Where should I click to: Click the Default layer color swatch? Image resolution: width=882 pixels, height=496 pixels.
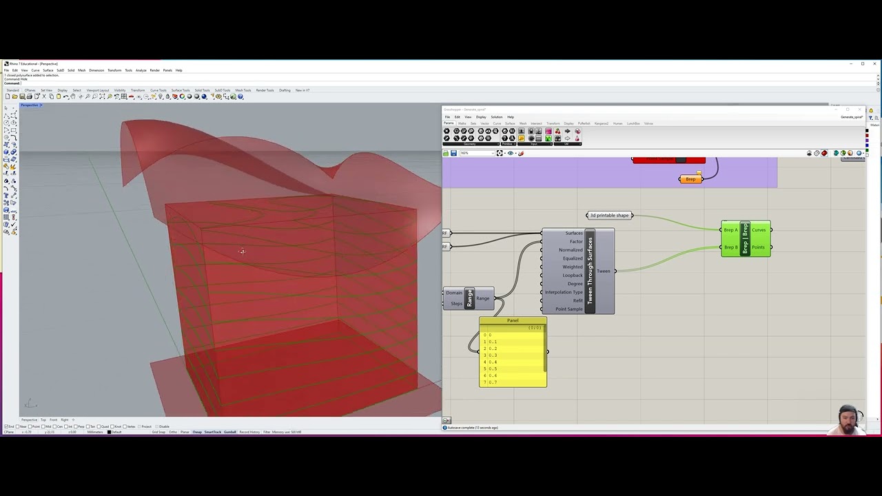109,432
